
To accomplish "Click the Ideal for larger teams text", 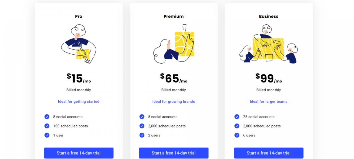I will [269, 102].
